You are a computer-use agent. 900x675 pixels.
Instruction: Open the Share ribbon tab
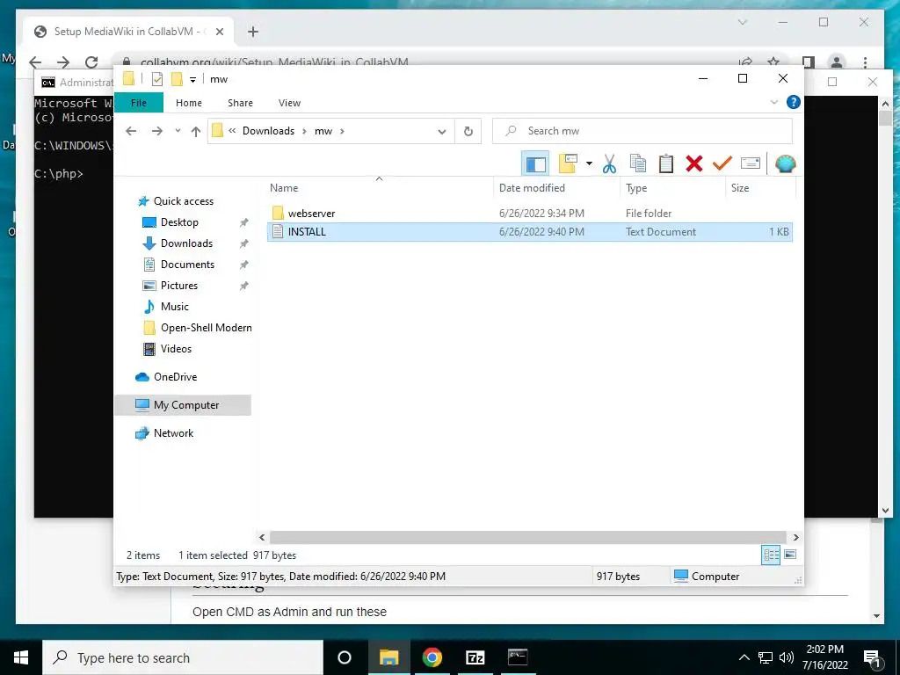pyautogui.click(x=240, y=103)
